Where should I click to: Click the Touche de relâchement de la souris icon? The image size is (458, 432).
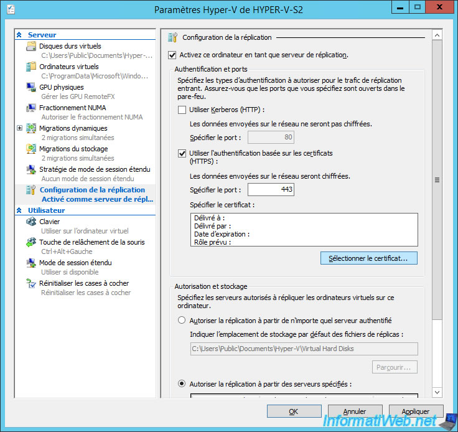[x=31, y=242]
